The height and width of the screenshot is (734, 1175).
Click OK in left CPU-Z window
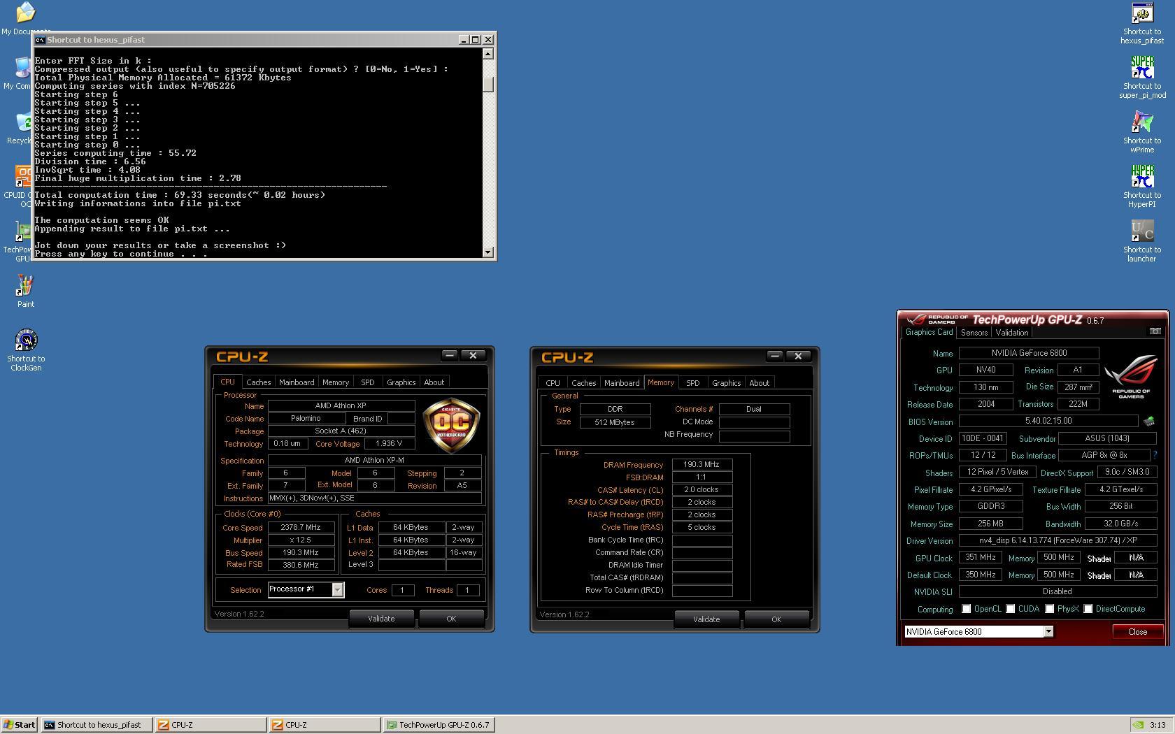451,619
